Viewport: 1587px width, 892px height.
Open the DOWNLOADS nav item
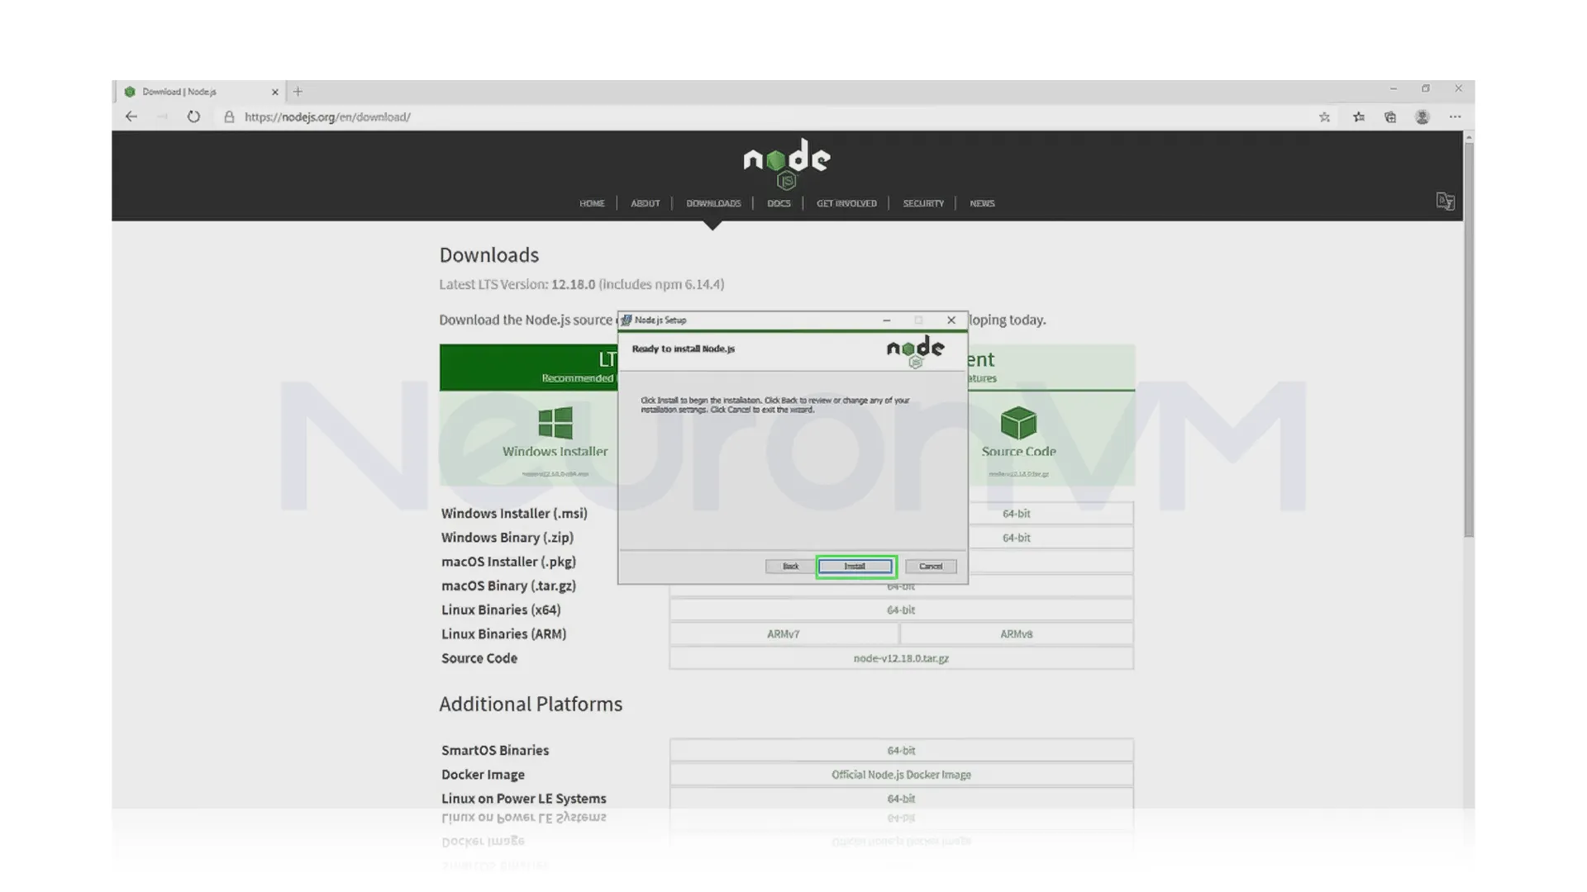(713, 203)
